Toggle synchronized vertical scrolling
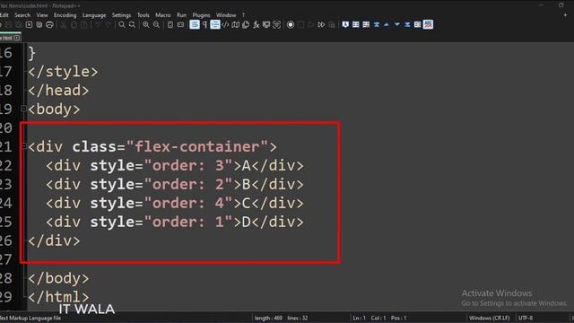The width and height of the screenshot is (574, 323). [x=170, y=24]
